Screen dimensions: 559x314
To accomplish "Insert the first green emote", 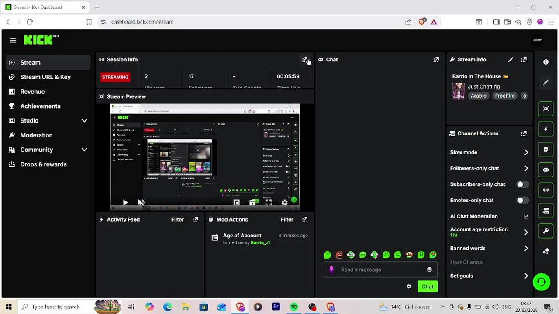I will pos(328,255).
